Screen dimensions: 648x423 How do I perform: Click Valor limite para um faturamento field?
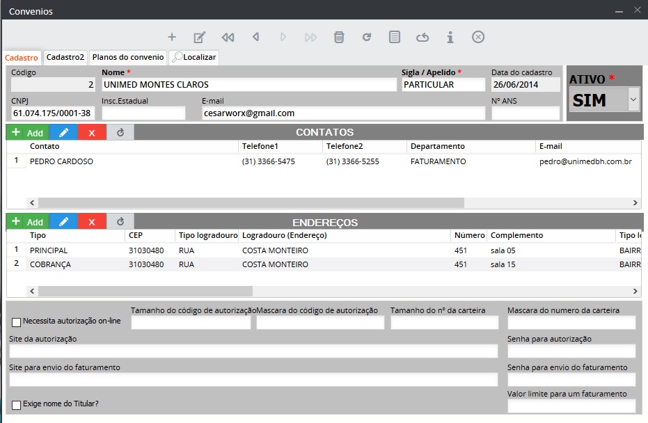(x=571, y=406)
